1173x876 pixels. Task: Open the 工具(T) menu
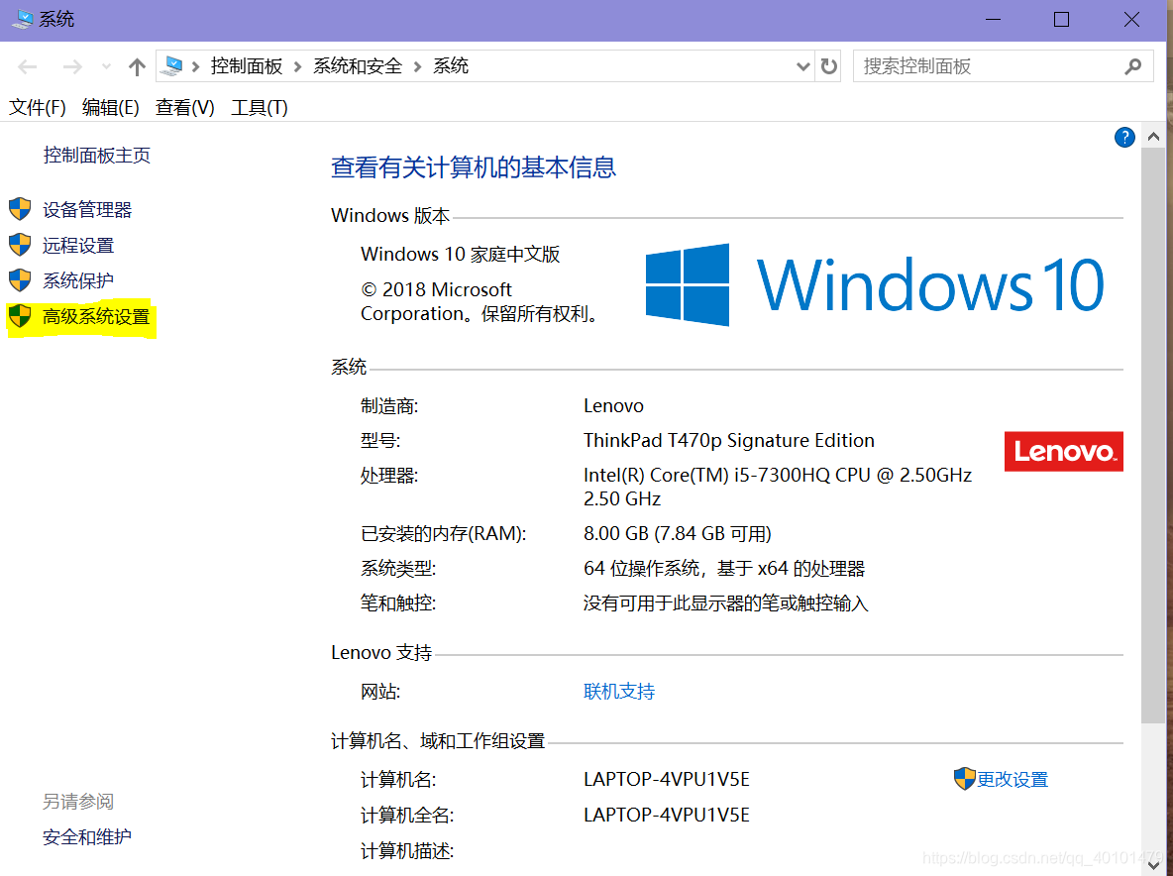click(260, 108)
